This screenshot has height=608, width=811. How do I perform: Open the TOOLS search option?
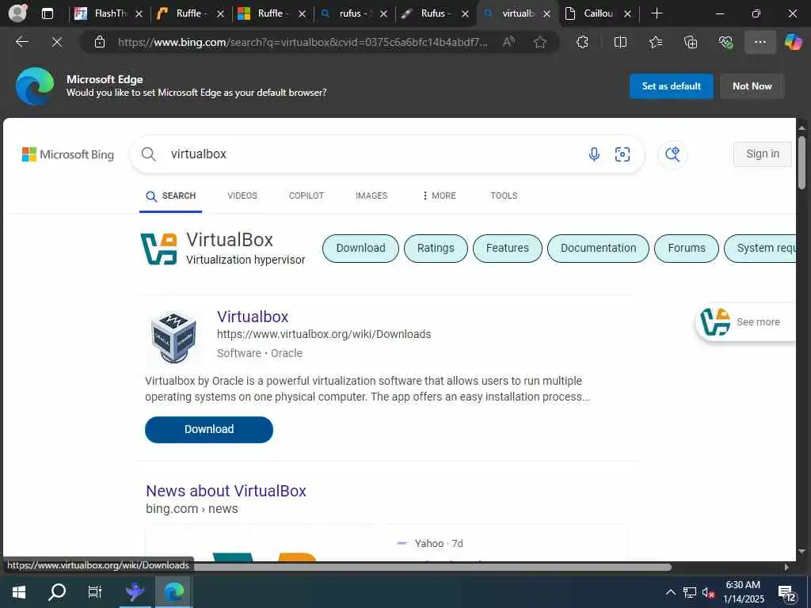coord(504,196)
